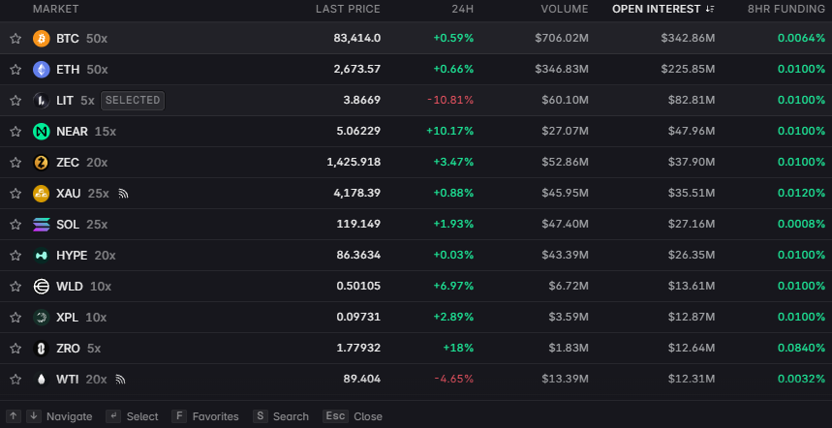
Task: Click the sort arrow icon on Open Interest
Action: pos(710,9)
